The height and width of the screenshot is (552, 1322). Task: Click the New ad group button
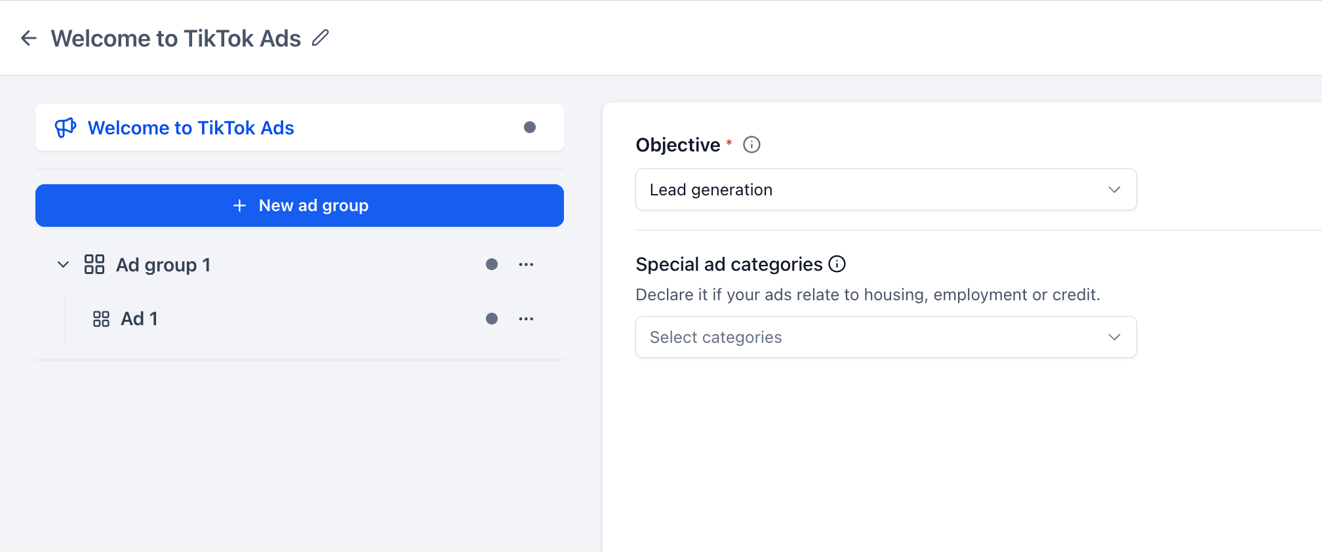[x=300, y=205]
